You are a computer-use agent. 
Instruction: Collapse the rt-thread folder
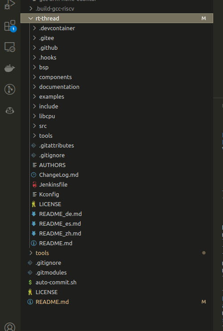(31, 18)
